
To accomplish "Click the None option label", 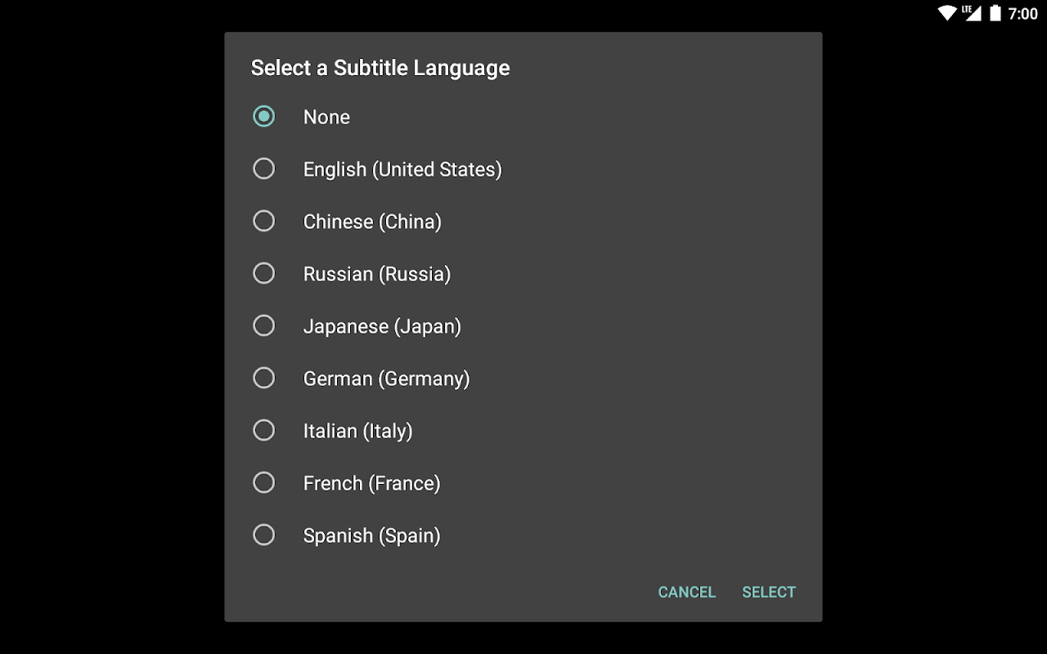I will tap(326, 117).
